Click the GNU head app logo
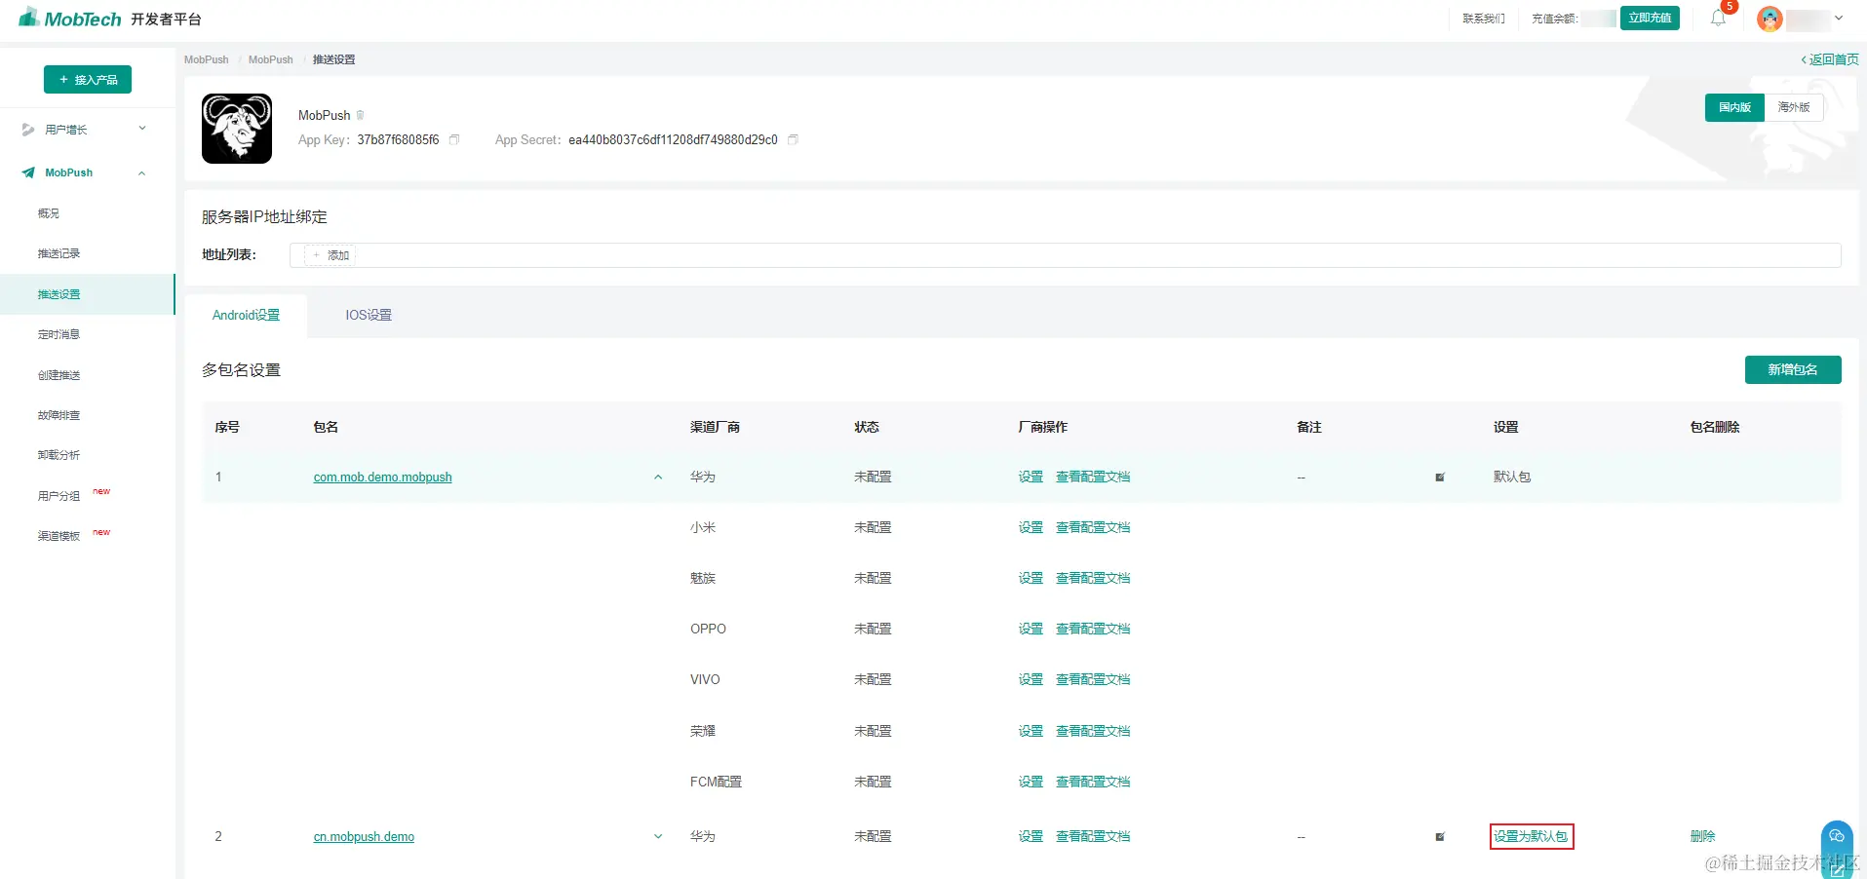Image resolution: width=1867 pixels, height=879 pixels. tap(237, 129)
